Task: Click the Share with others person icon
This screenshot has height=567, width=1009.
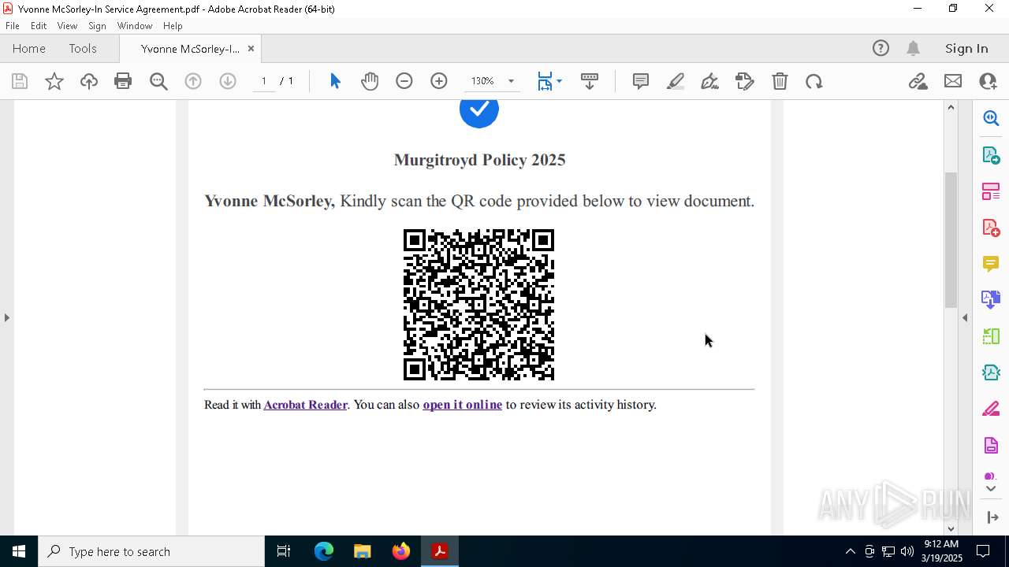Action: (988, 81)
